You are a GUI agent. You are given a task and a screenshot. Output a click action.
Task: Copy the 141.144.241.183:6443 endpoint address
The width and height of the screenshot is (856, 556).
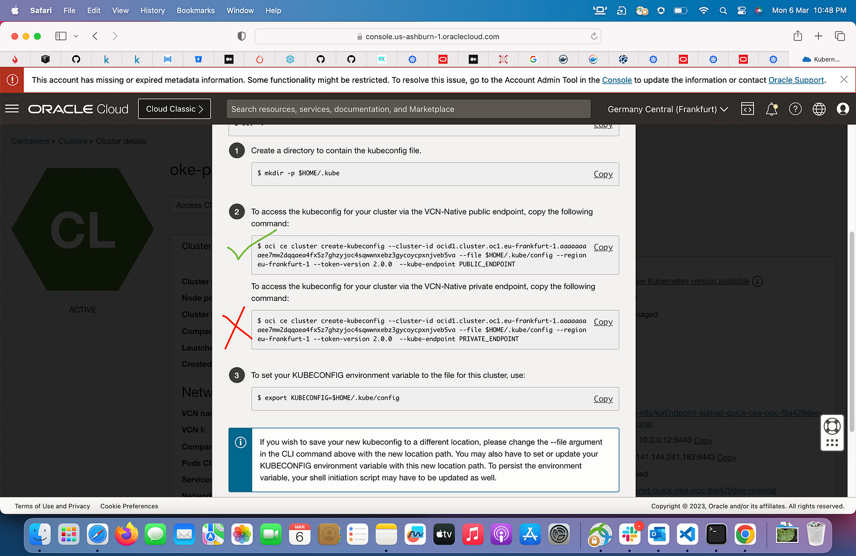pyautogui.click(x=727, y=457)
